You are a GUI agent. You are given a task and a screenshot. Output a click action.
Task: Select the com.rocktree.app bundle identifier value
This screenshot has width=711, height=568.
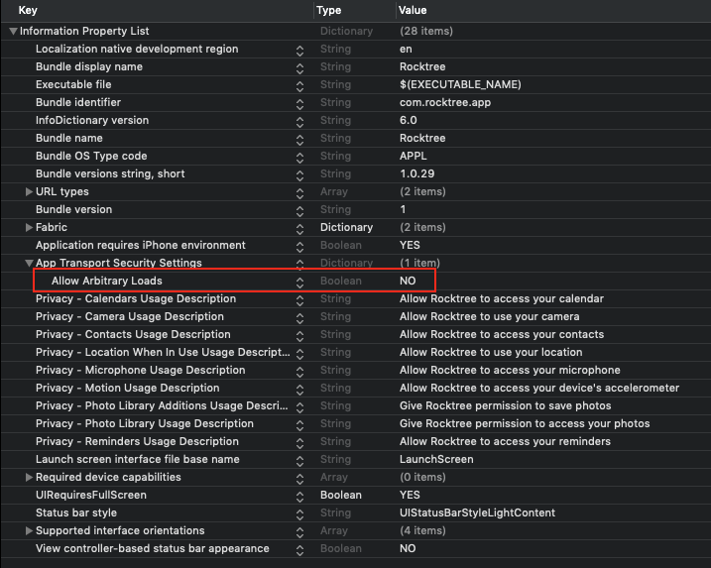pos(445,102)
